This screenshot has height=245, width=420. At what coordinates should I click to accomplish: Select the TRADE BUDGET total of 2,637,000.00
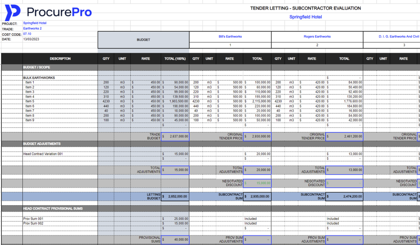(175, 136)
